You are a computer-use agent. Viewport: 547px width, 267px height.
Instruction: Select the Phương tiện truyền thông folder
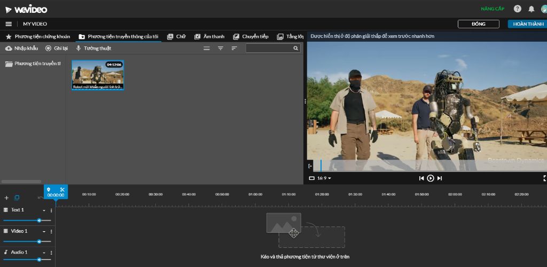point(33,64)
